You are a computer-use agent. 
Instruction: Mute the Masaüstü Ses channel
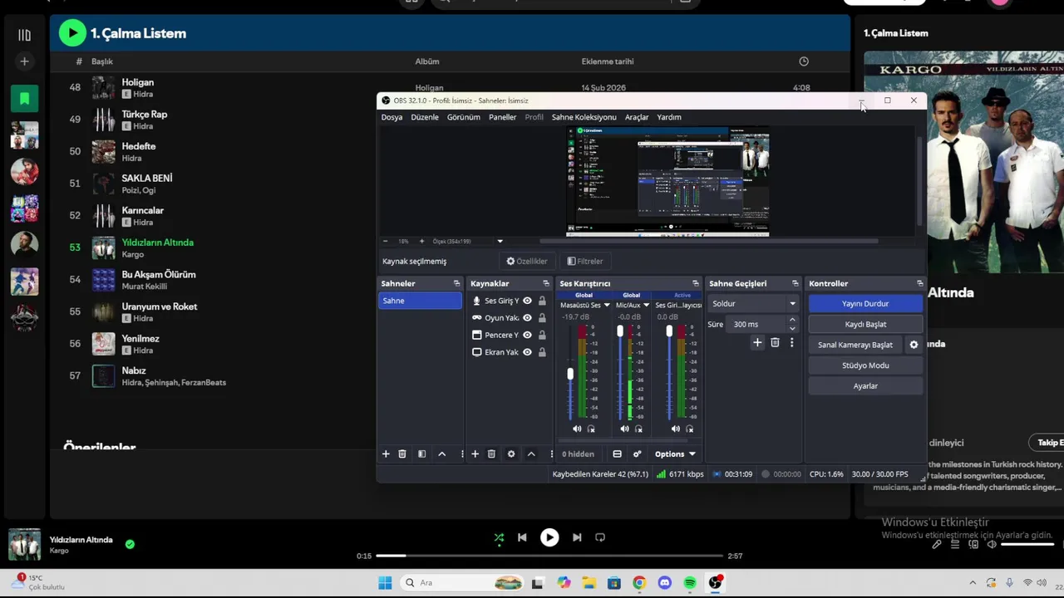577,429
